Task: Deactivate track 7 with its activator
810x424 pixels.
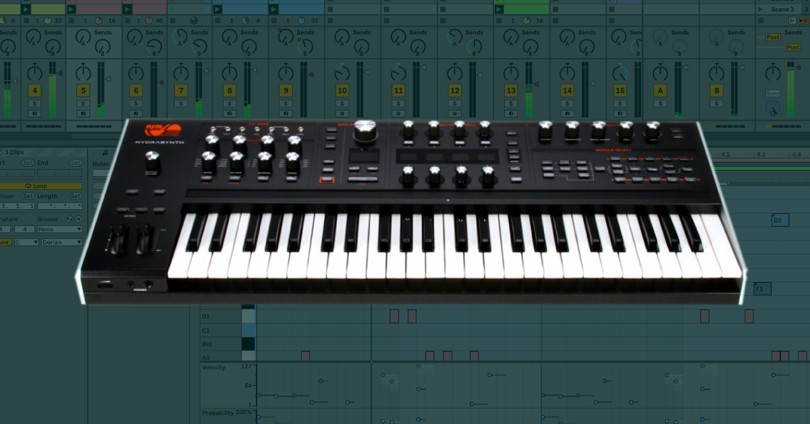Action: pyautogui.click(x=180, y=90)
